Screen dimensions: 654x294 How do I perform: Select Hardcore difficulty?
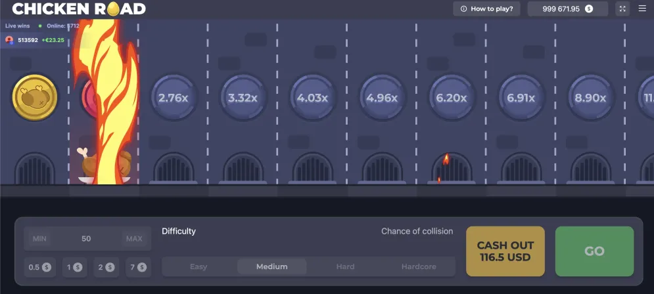point(419,266)
